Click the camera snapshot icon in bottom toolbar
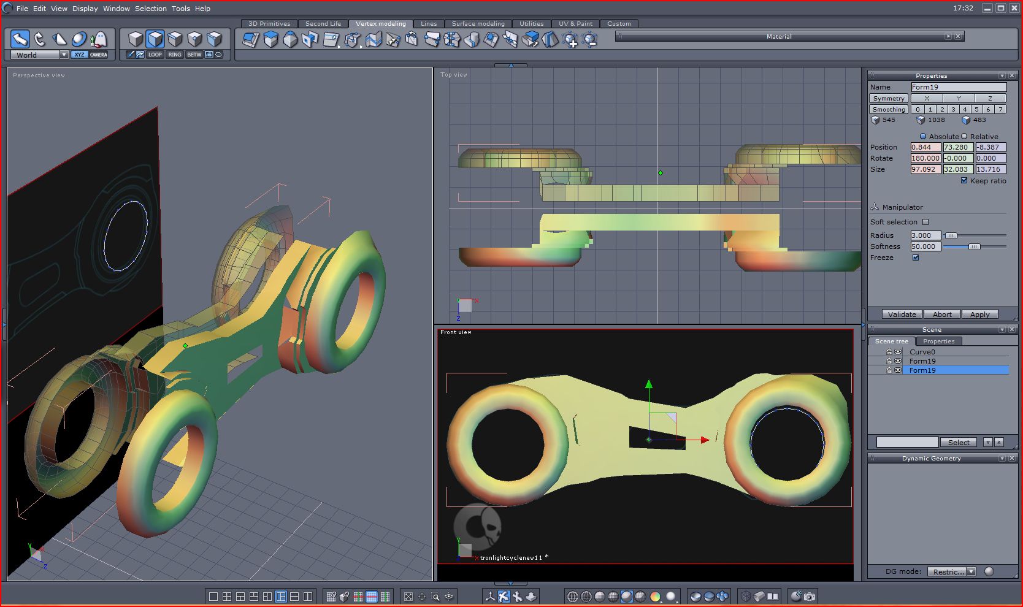 [x=810, y=596]
